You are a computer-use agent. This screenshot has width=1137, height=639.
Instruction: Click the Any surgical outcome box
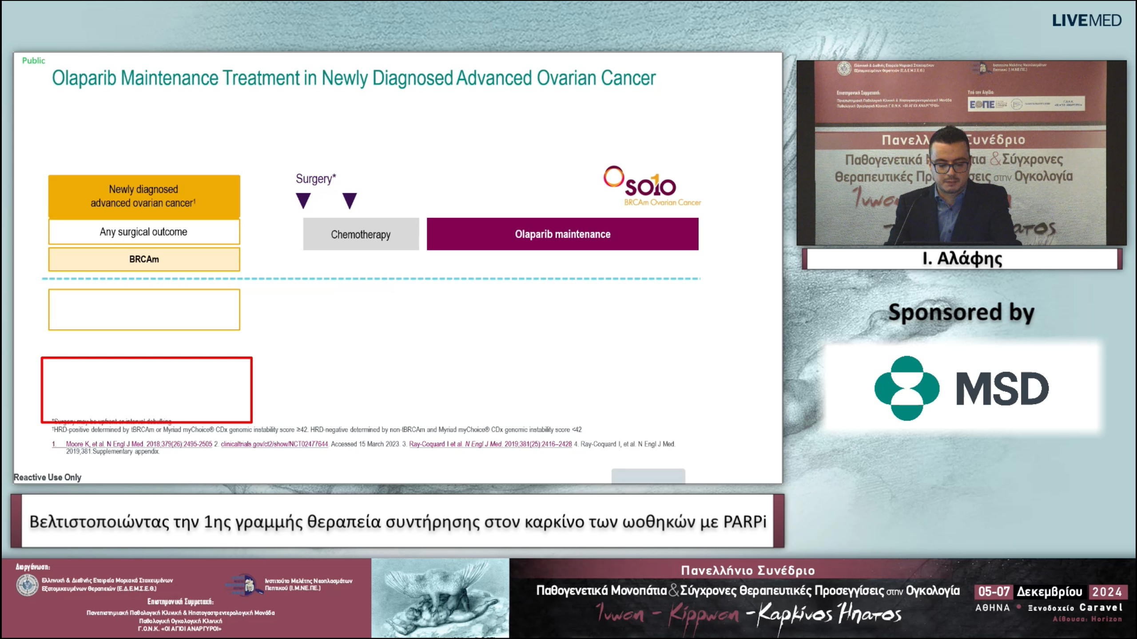(x=144, y=232)
